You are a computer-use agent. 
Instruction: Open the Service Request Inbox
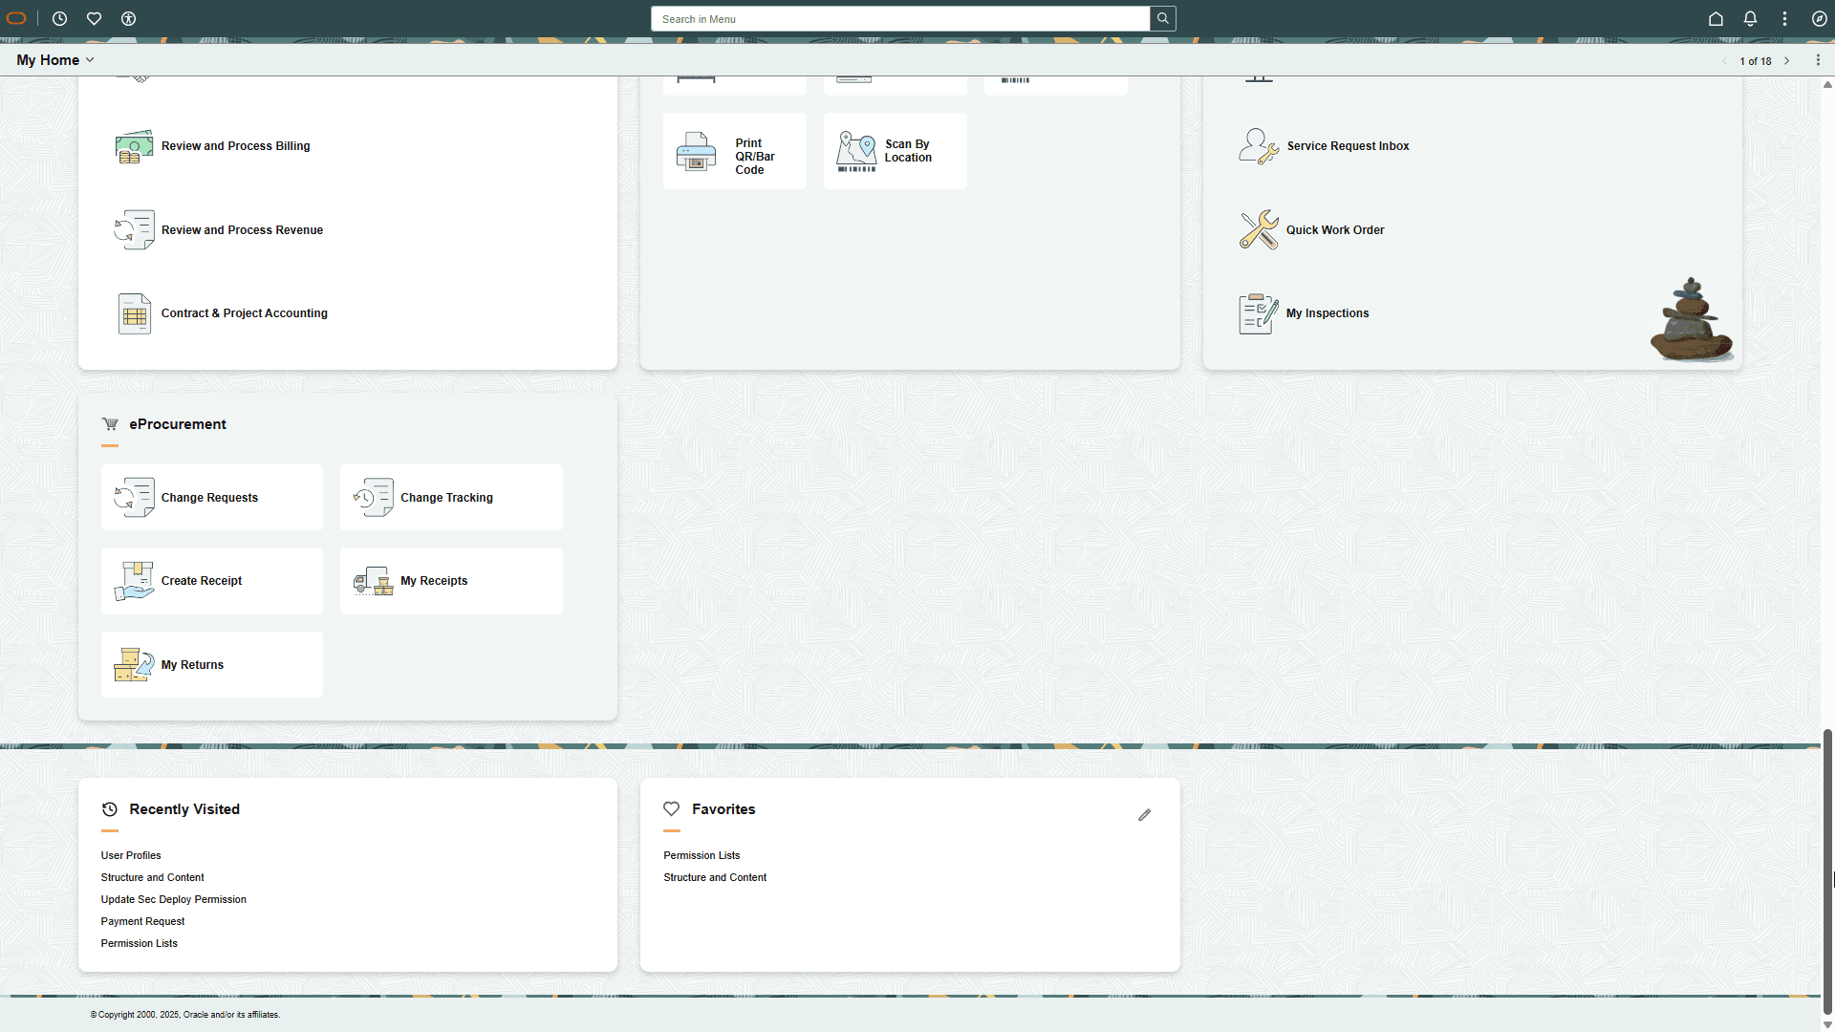[1347, 145]
